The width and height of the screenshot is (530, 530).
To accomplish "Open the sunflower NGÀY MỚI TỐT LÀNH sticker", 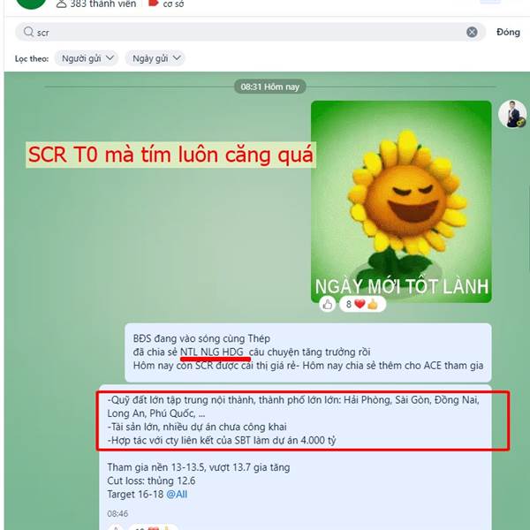I will tap(401, 201).
